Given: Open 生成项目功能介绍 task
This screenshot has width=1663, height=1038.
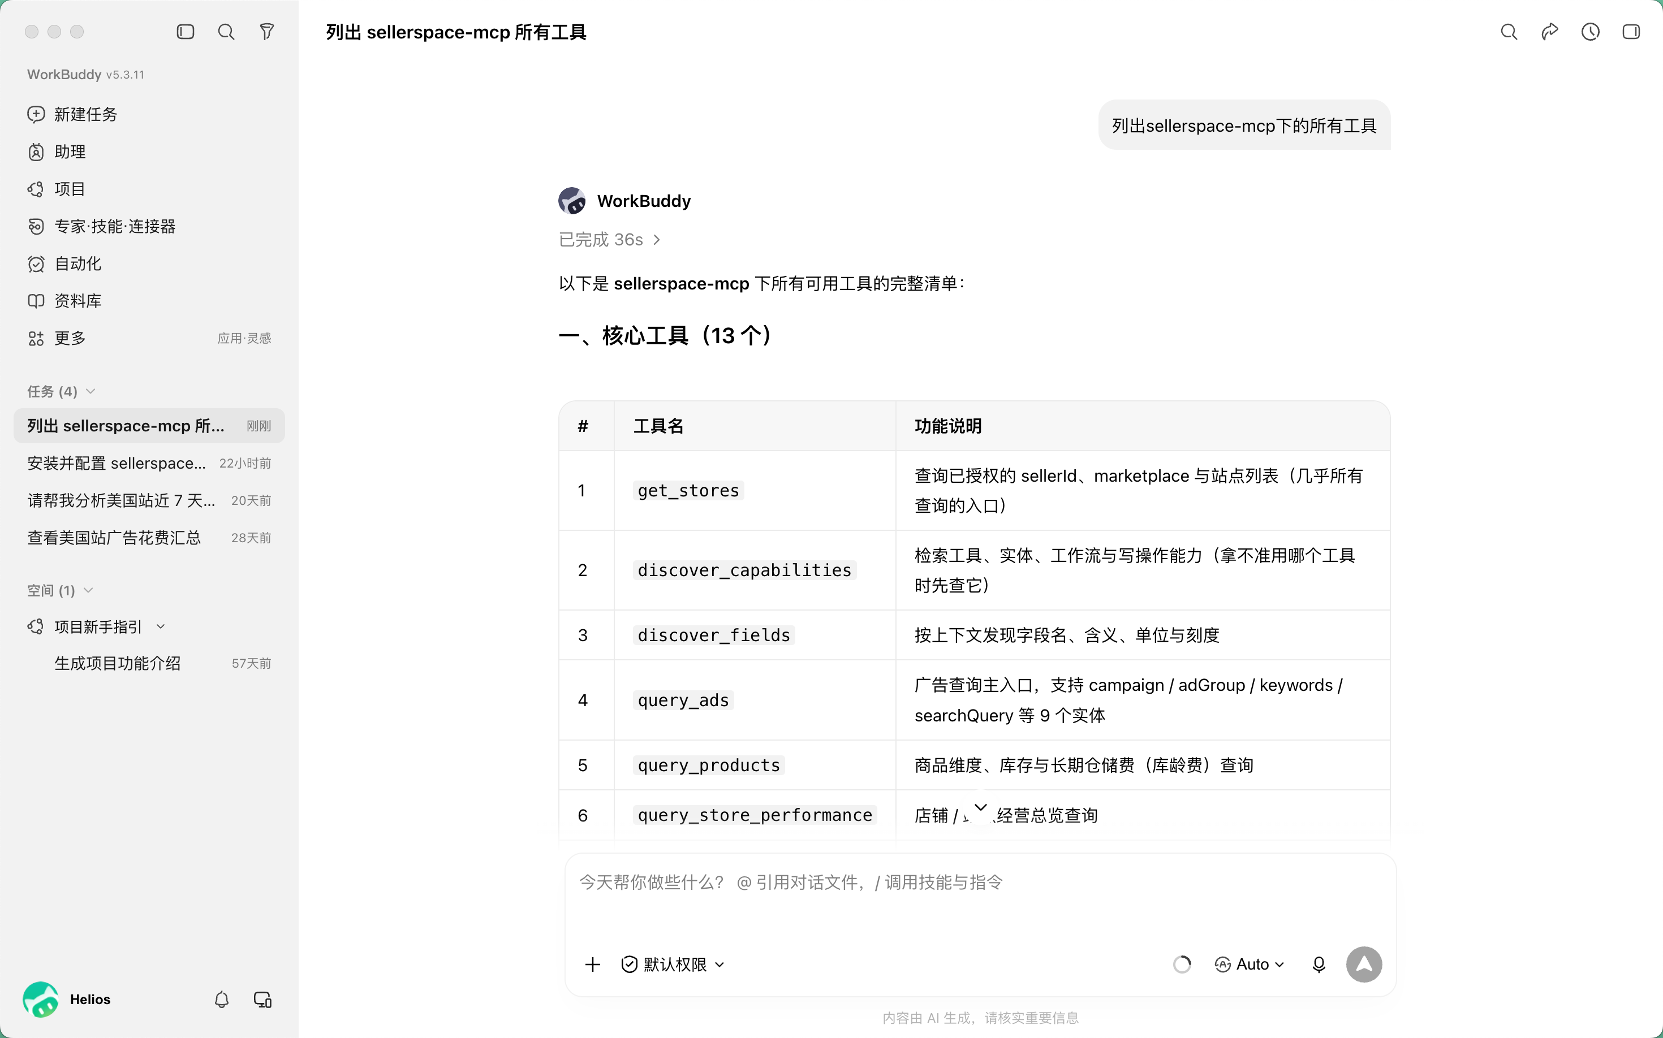Looking at the screenshot, I should pos(149,663).
